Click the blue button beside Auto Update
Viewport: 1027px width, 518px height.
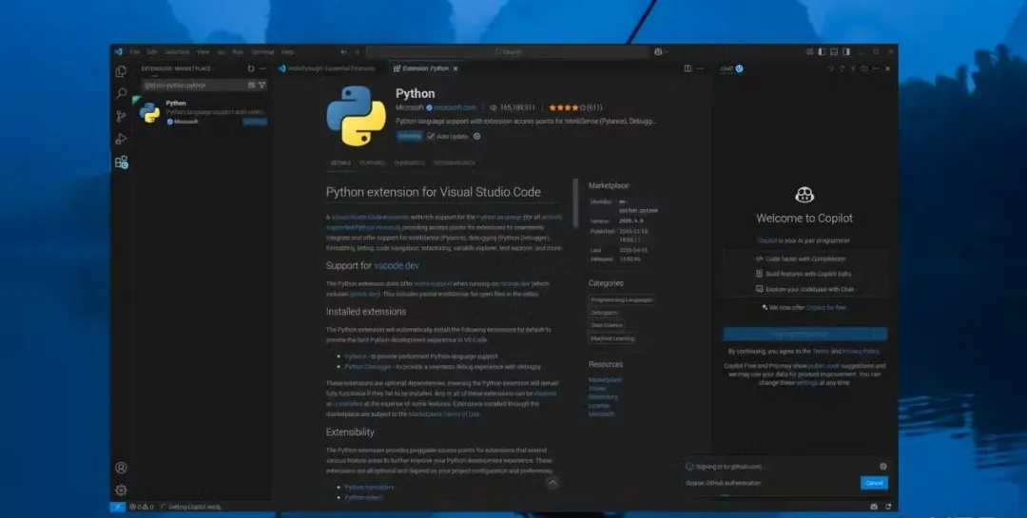pyautogui.click(x=410, y=136)
